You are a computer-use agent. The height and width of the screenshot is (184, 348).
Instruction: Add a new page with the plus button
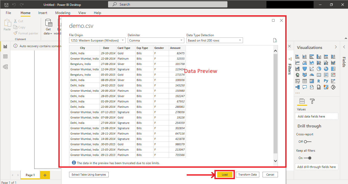point(45,175)
